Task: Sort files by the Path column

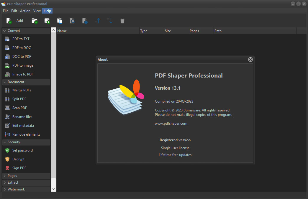Action: tap(255, 31)
